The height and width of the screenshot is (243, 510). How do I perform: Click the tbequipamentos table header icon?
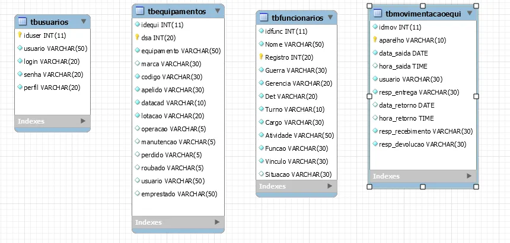[140, 11]
